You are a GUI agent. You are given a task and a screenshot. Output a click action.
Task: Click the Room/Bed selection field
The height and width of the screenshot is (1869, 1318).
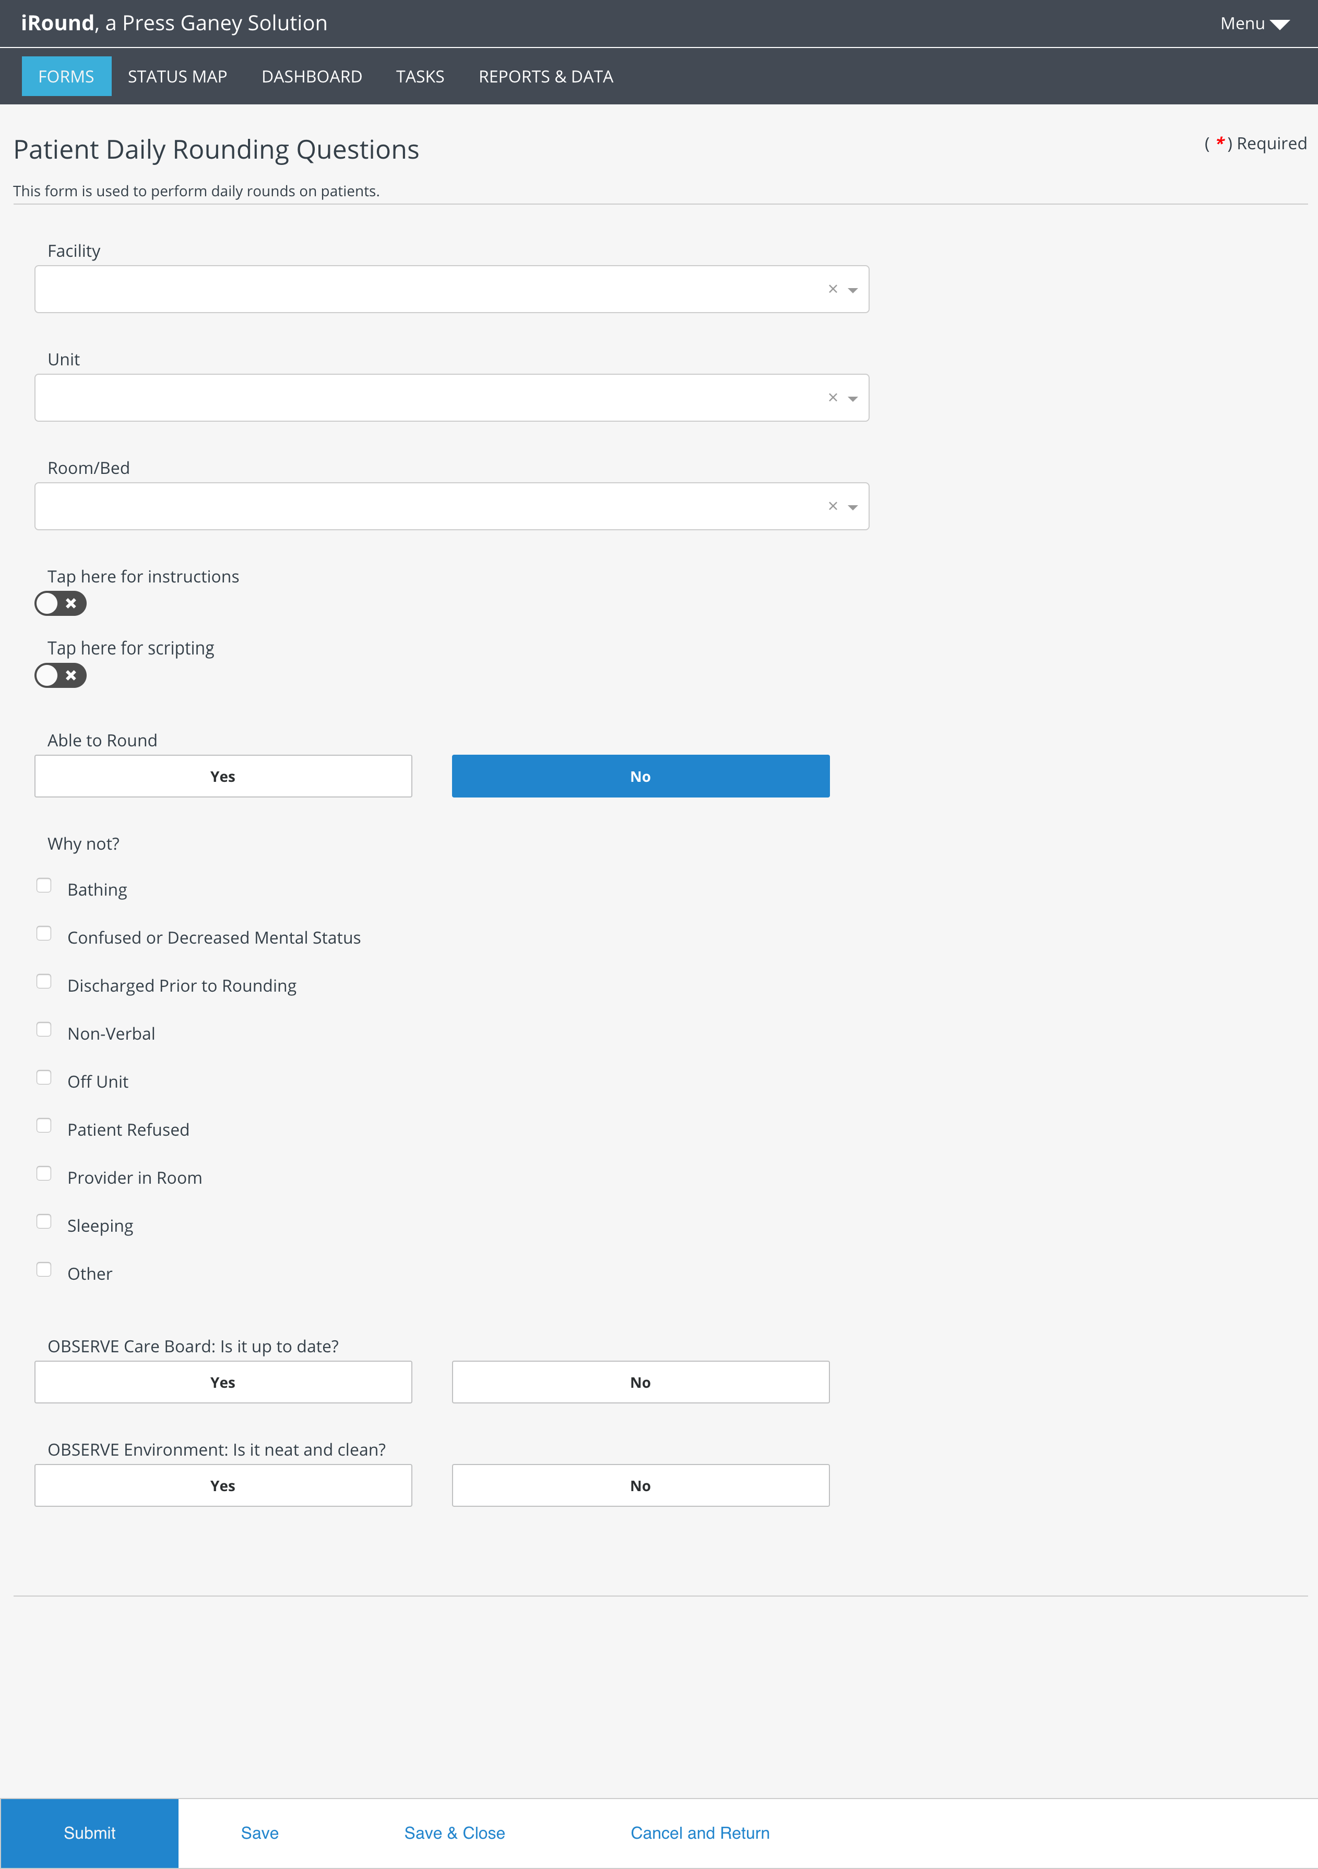pos(452,506)
